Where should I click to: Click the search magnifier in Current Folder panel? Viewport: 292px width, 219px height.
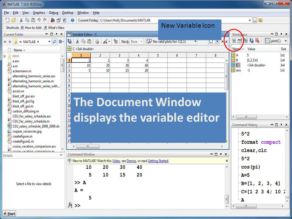[x=54, y=42]
